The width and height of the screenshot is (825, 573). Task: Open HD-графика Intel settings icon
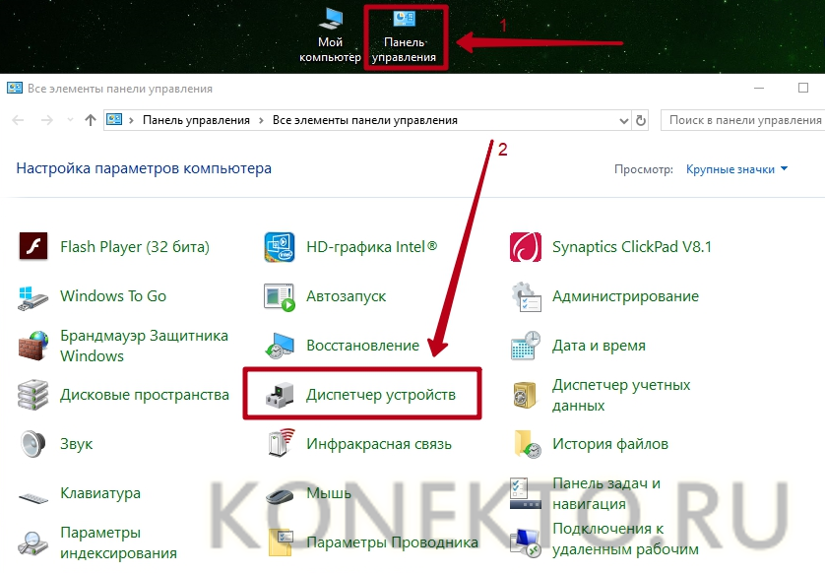click(280, 247)
